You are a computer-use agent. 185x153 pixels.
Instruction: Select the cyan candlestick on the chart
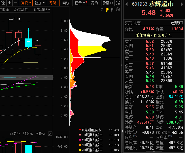point(28,43)
